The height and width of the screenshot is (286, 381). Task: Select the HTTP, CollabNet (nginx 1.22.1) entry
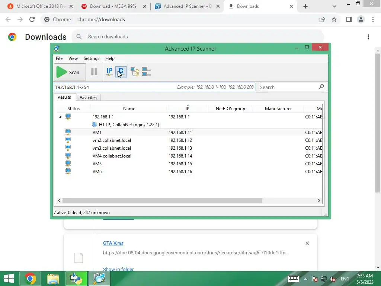[x=129, y=124]
